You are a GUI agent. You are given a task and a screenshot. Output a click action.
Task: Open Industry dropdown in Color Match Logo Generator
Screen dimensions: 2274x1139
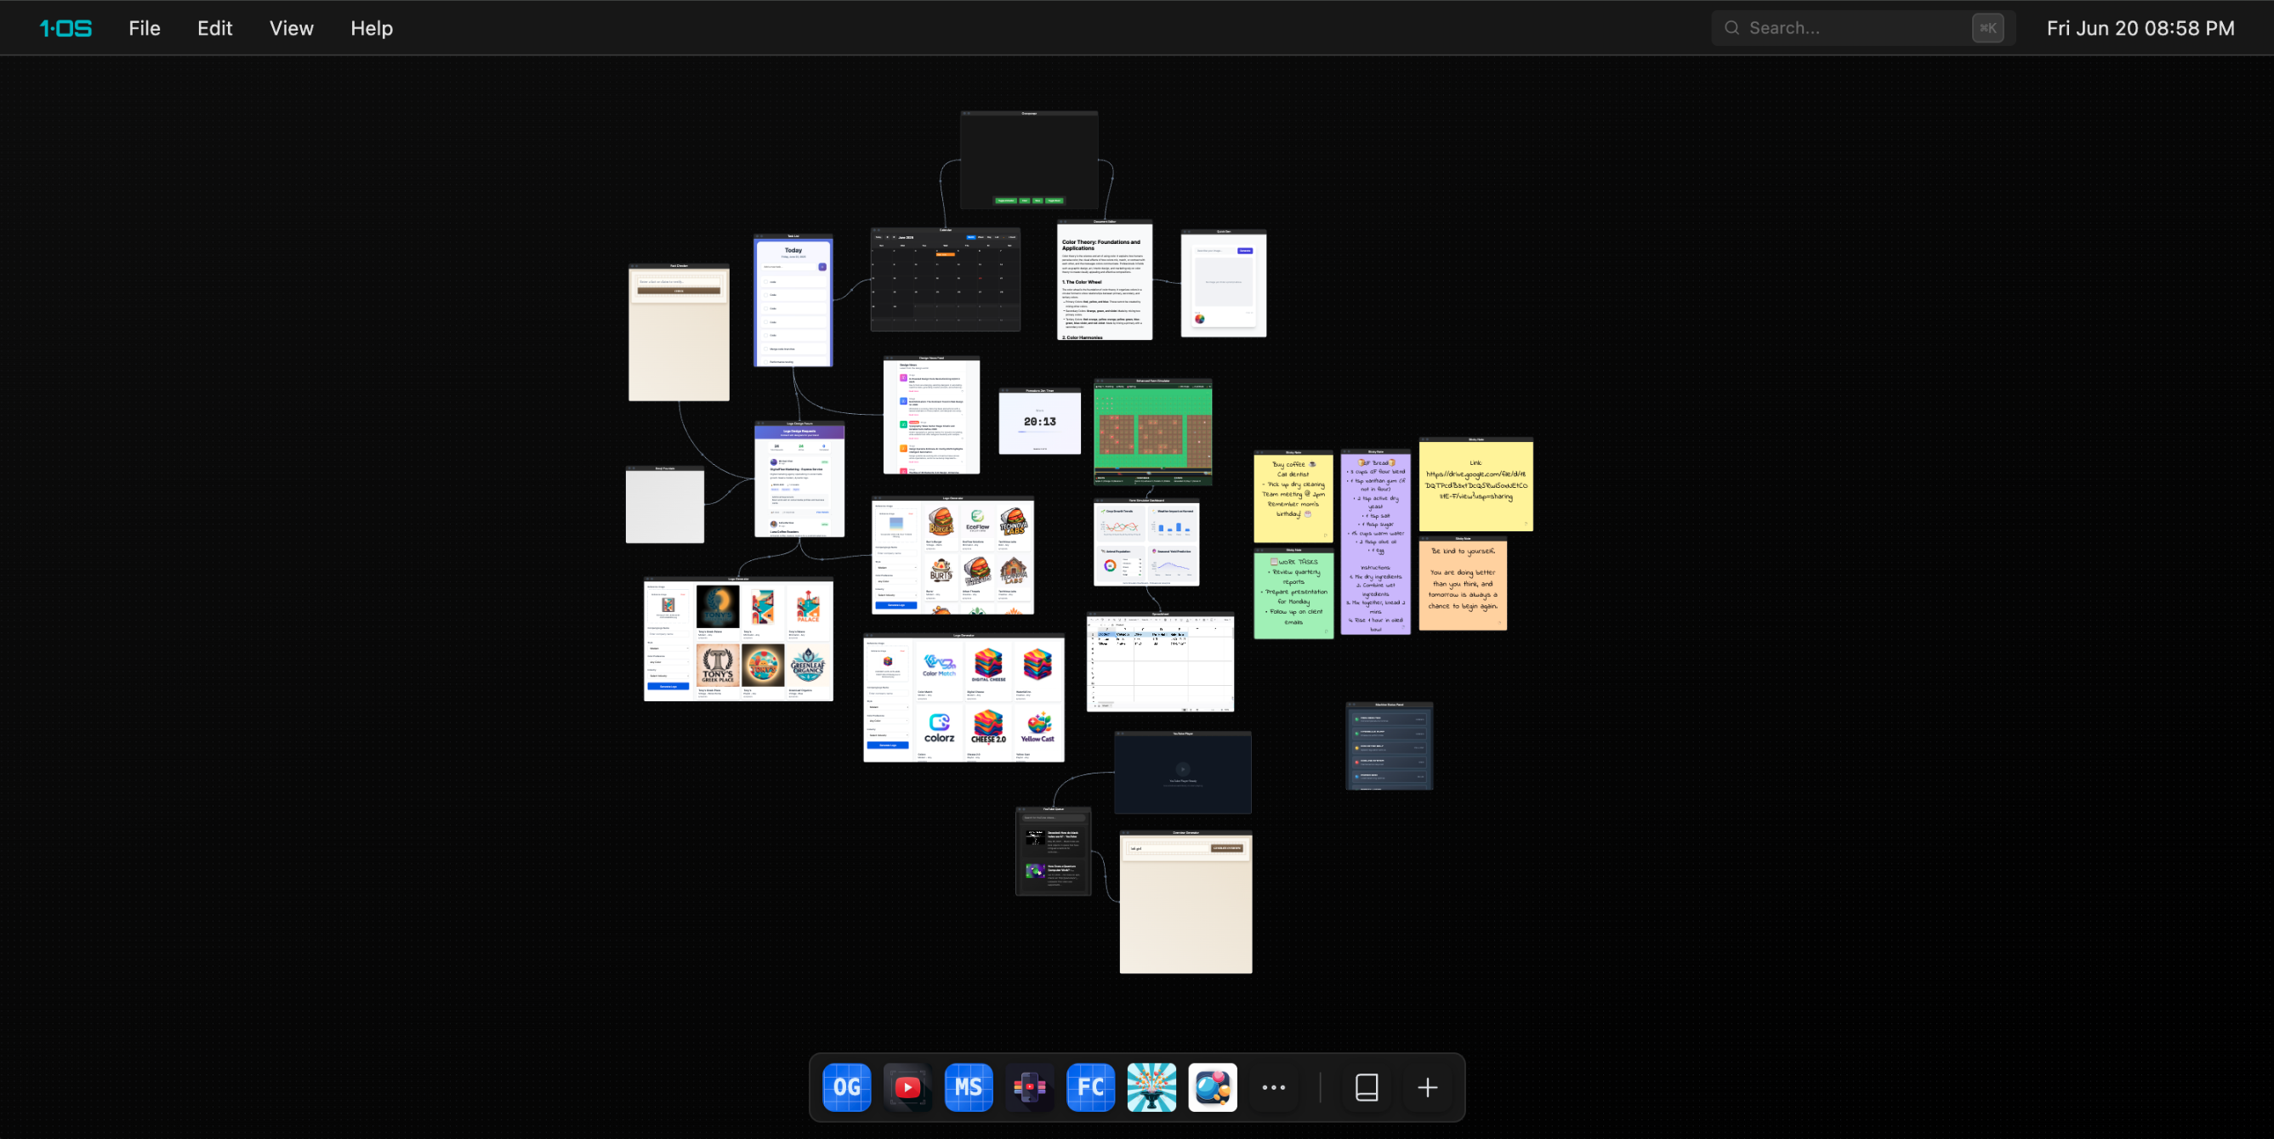[x=887, y=735]
